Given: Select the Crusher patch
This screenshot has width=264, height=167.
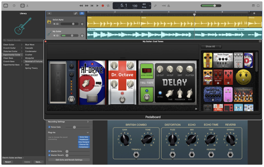Looking at the screenshot, I should coord(29,55).
